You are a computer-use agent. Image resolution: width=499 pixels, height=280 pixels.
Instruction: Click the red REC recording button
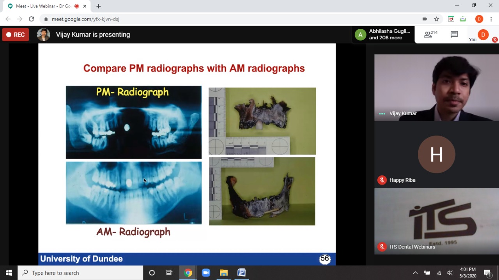click(16, 35)
